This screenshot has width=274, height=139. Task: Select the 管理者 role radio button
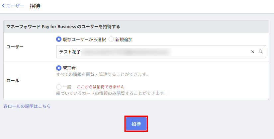(59, 68)
